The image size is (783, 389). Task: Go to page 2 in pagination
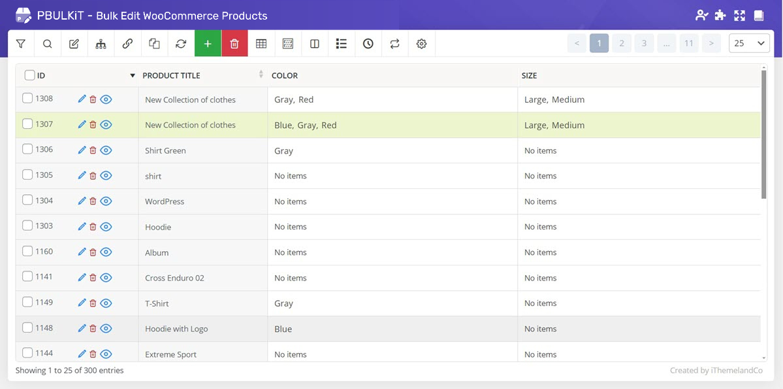[x=621, y=44]
